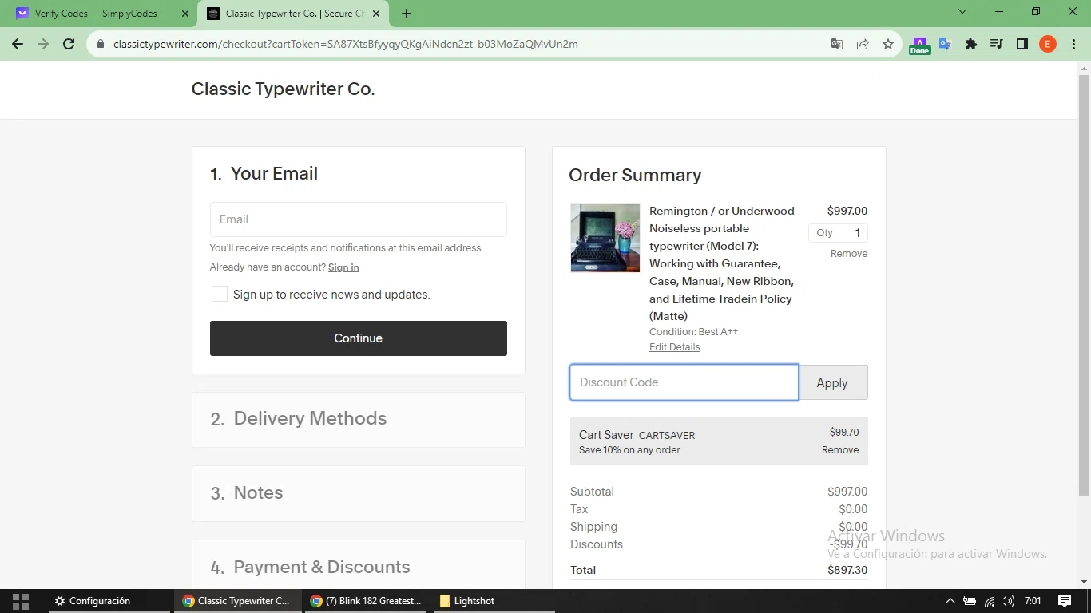Click the Qty quantity field
Screen dimensions: 1091x613
pyautogui.click(x=838, y=233)
